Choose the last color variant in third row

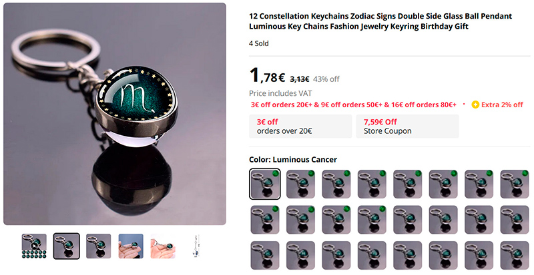[x=514, y=255]
